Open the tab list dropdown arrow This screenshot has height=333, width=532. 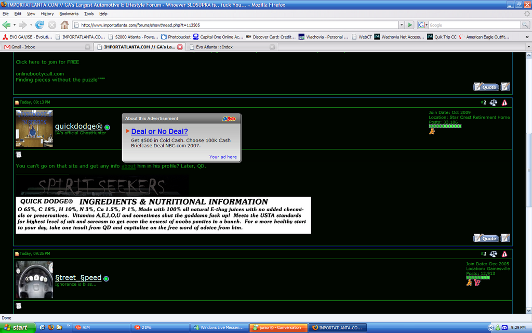(x=528, y=47)
